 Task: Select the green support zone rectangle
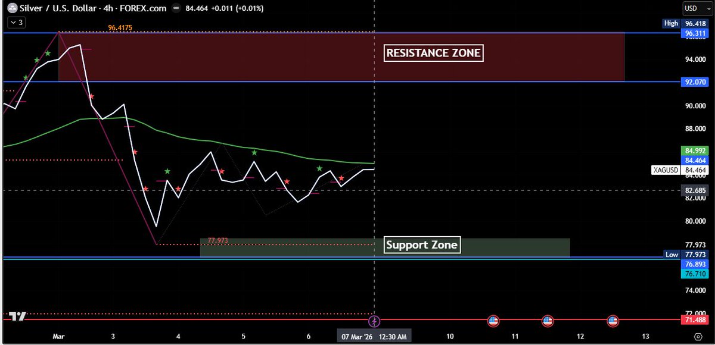click(x=385, y=248)
